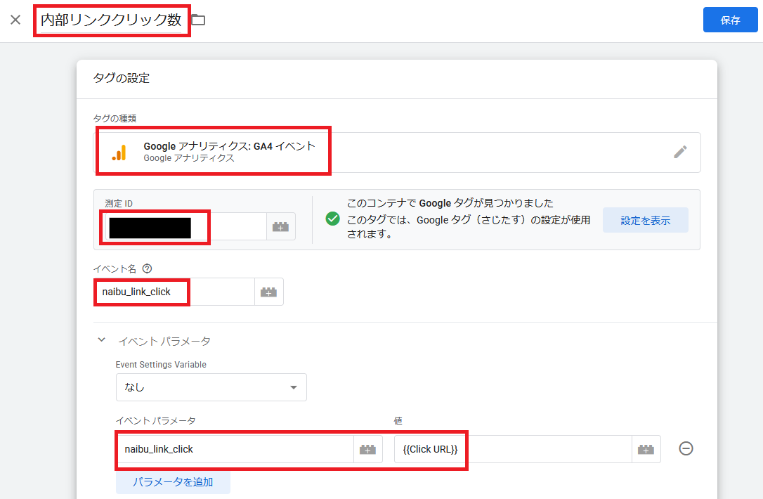Viewport: 763px width, 499px height.
Task: Click the green checkmark status icon
Action: pos(332,219)
